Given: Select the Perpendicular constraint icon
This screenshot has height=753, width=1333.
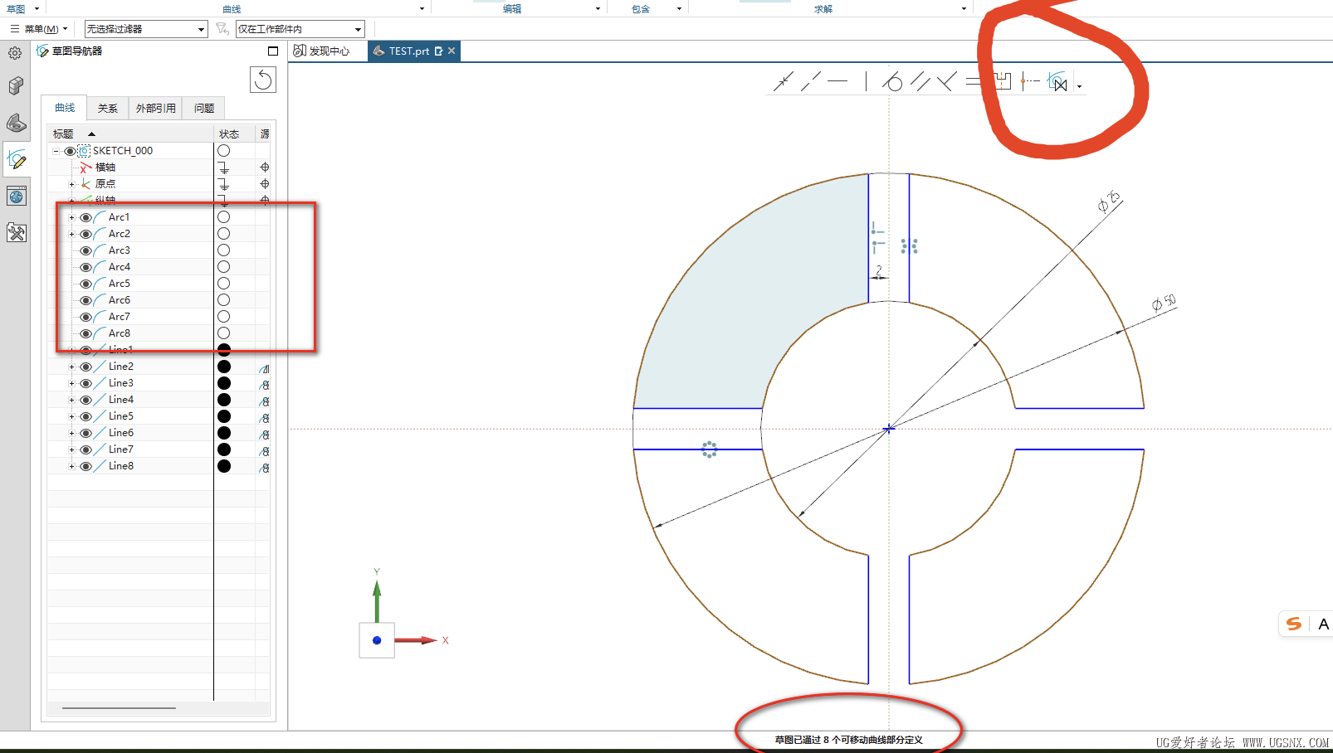Looking at the screenshot, I should point(946,81).
